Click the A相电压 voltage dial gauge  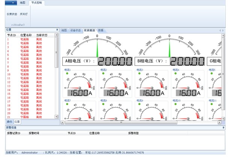pos(97,46)
